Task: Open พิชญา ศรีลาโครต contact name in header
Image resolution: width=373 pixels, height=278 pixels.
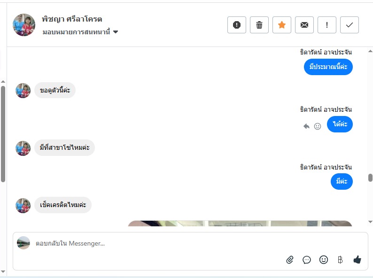Action: [72, 19]
